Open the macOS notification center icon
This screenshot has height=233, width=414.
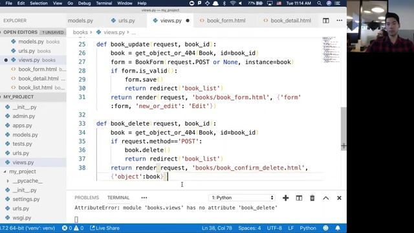(338, 3)
